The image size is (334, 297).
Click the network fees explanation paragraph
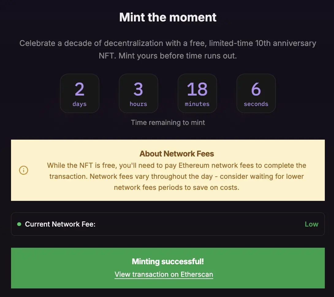[x=176, y=176]
